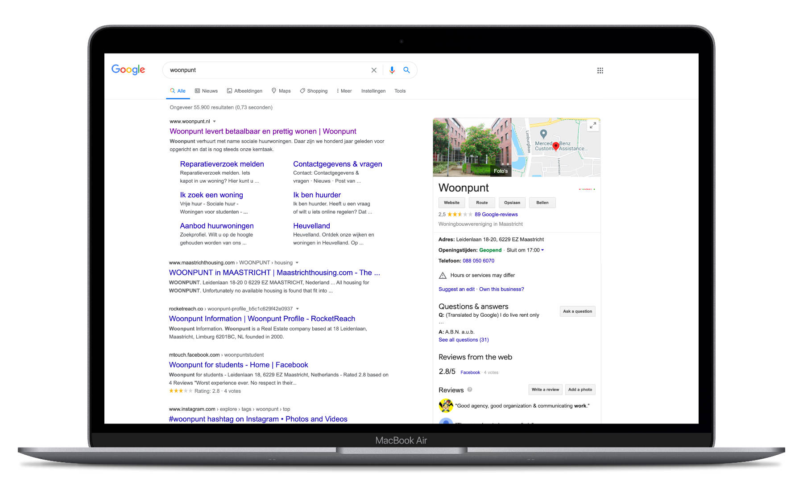Click Suggest an edit link
The image size is (803, 477).
[456, 289]
